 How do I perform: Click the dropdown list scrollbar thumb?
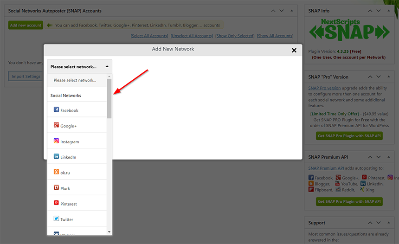(109, 99)
